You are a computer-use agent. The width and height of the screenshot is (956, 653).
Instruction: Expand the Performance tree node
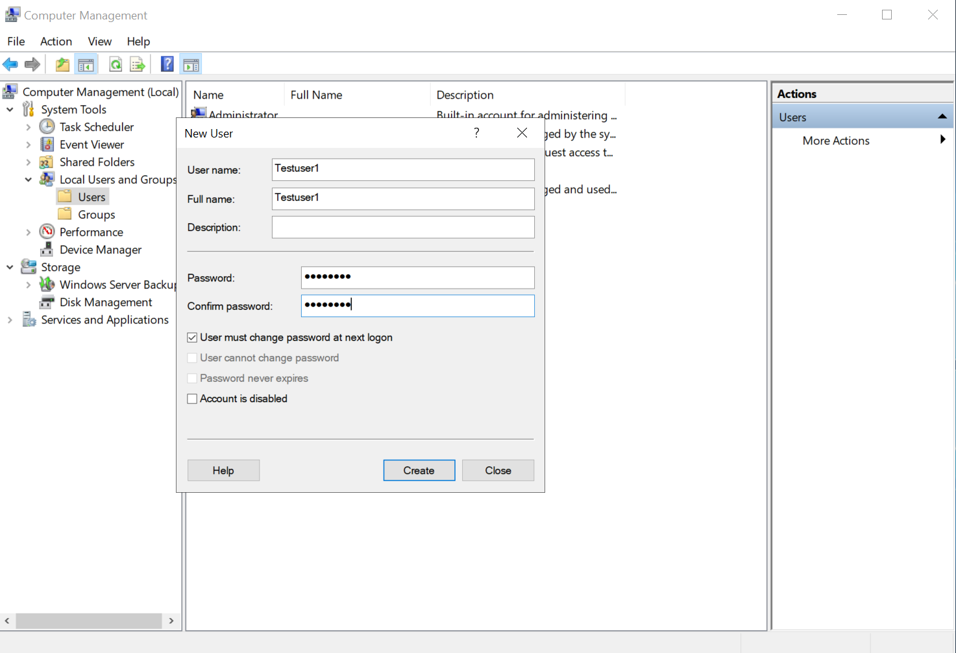pos(28,232)
